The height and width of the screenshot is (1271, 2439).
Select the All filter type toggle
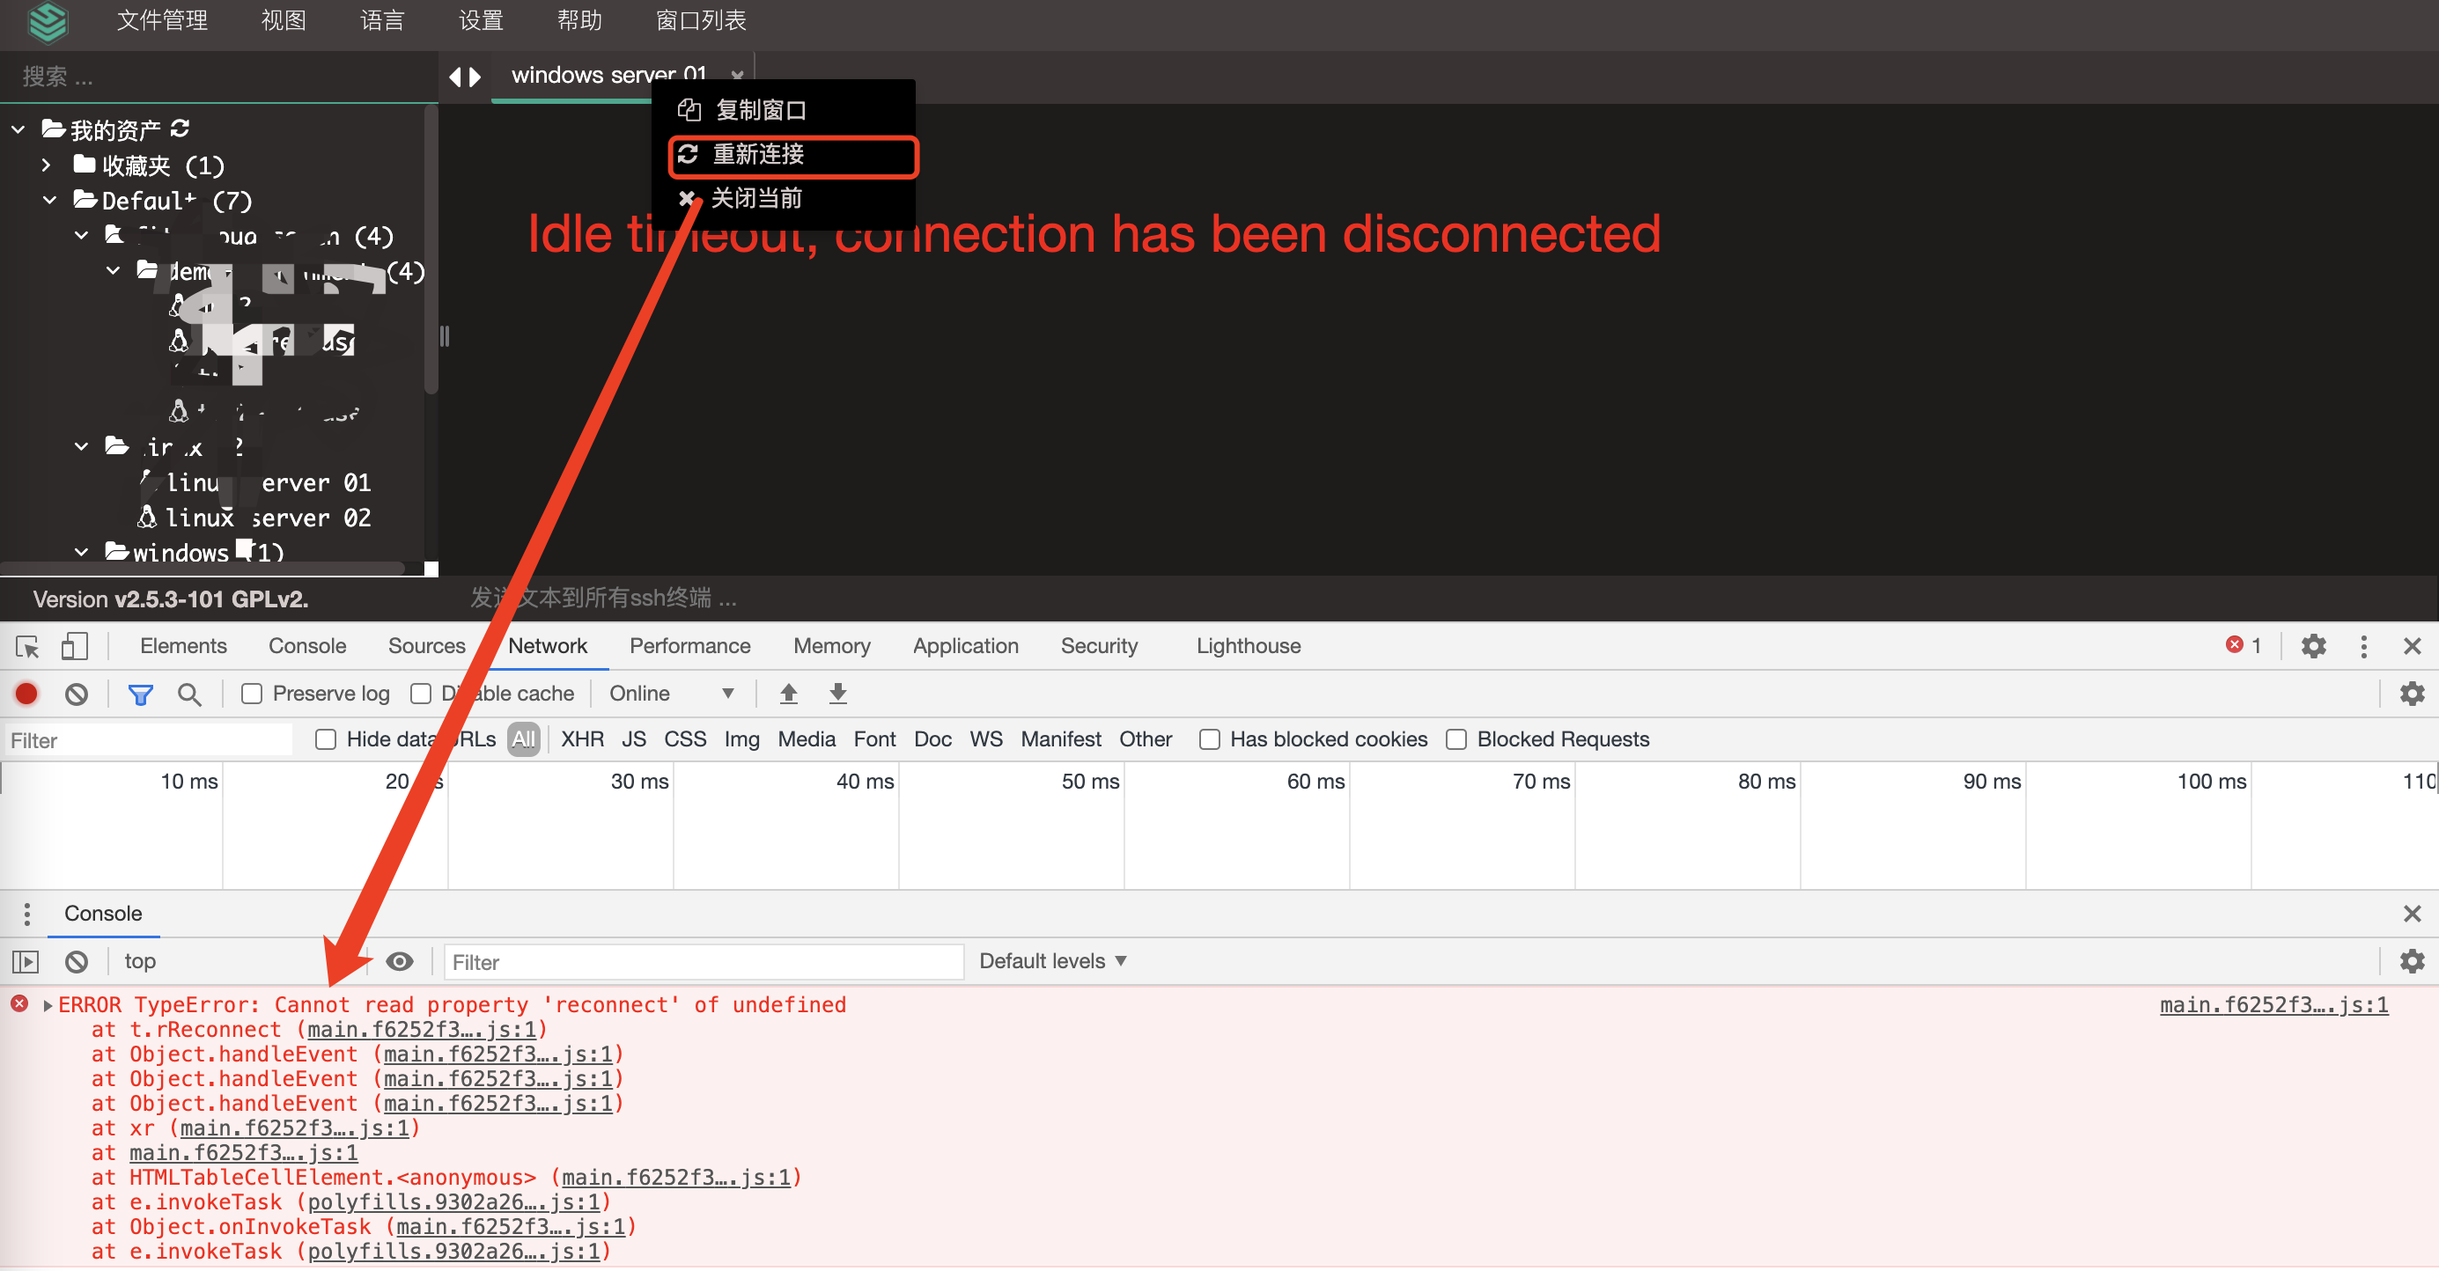pyautogui.click(x=523, y=739)
